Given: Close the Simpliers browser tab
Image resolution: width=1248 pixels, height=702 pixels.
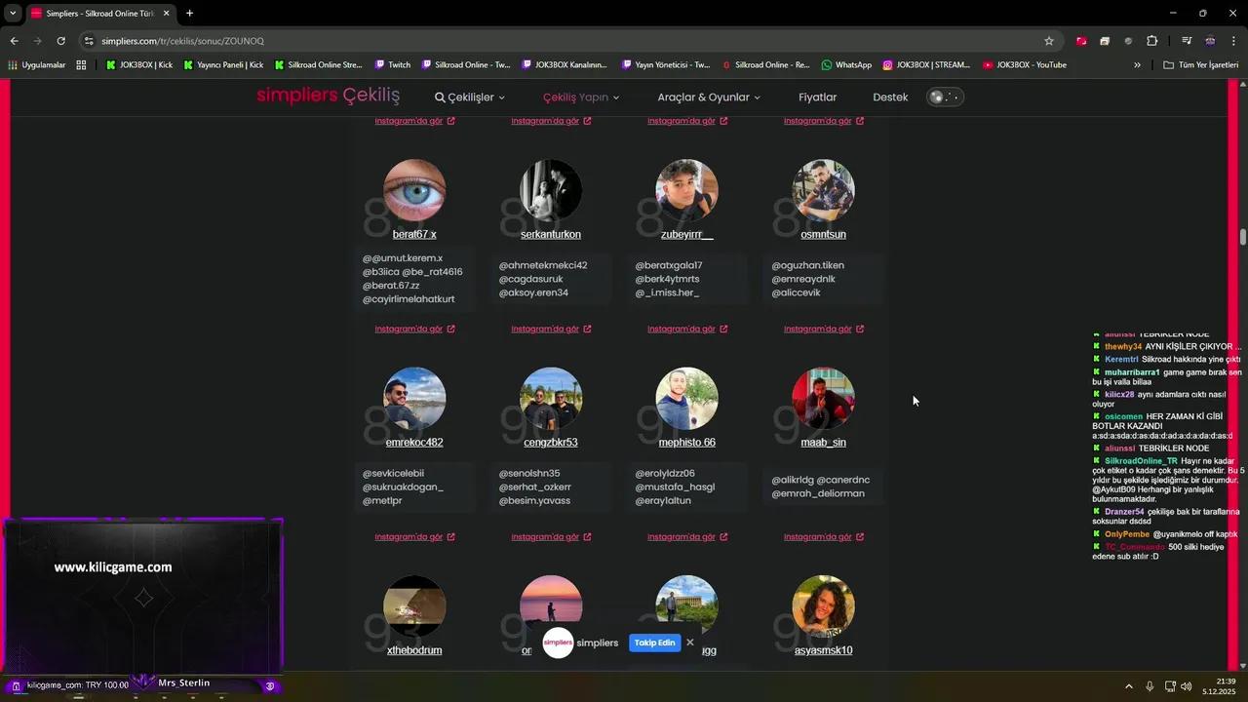Looking at the screenshot, I should click(x=166, y=14).
